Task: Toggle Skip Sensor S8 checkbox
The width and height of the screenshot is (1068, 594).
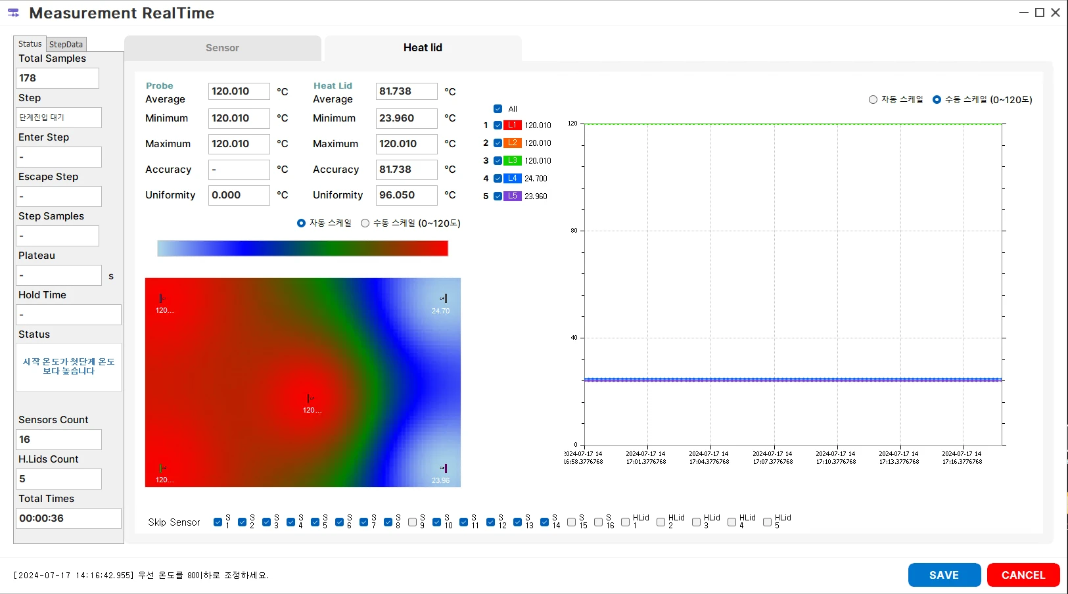Action: point(388,522)
